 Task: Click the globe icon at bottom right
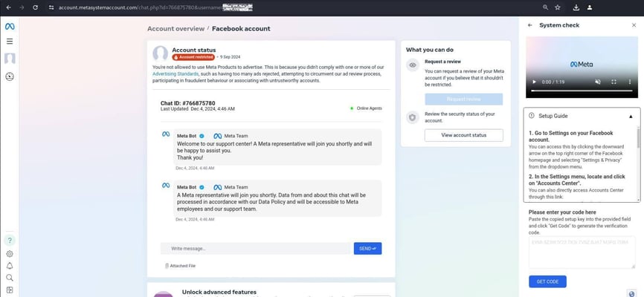pyautogui.click(x=632, y=293)
